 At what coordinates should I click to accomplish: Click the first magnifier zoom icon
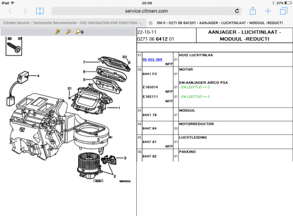click(x=57, y=32)
